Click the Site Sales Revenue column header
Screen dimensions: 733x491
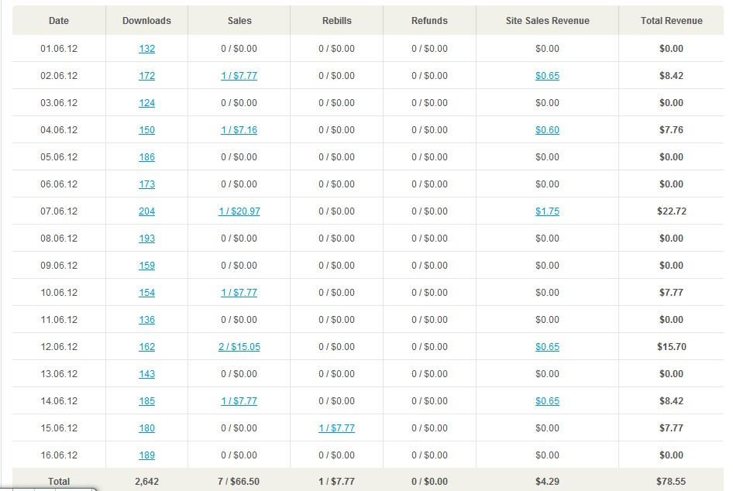point(547,21)
